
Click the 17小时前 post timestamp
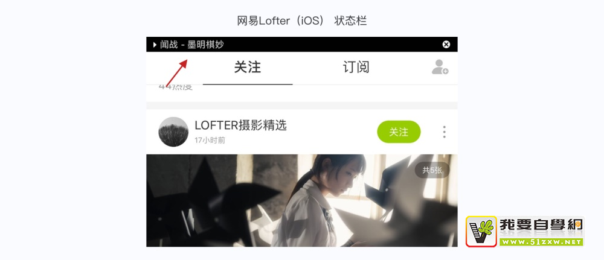[x=210, y=141]
